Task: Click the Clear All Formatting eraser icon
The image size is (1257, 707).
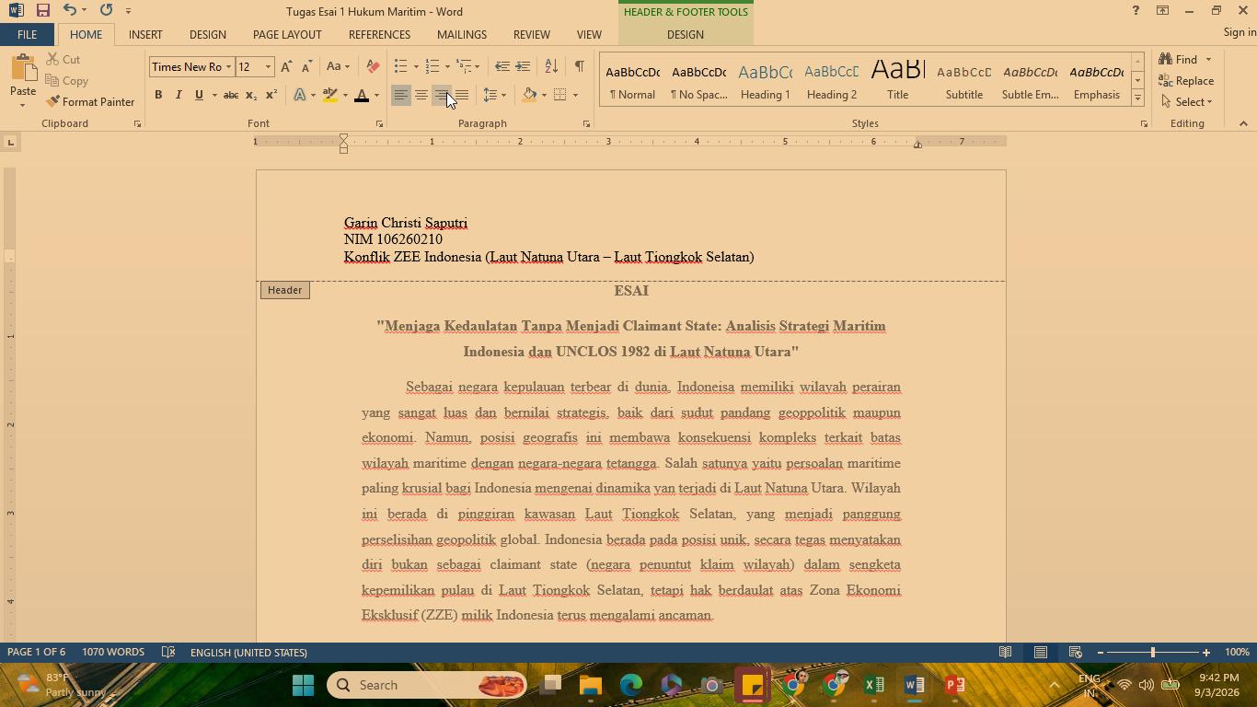Action: point(373,66)
